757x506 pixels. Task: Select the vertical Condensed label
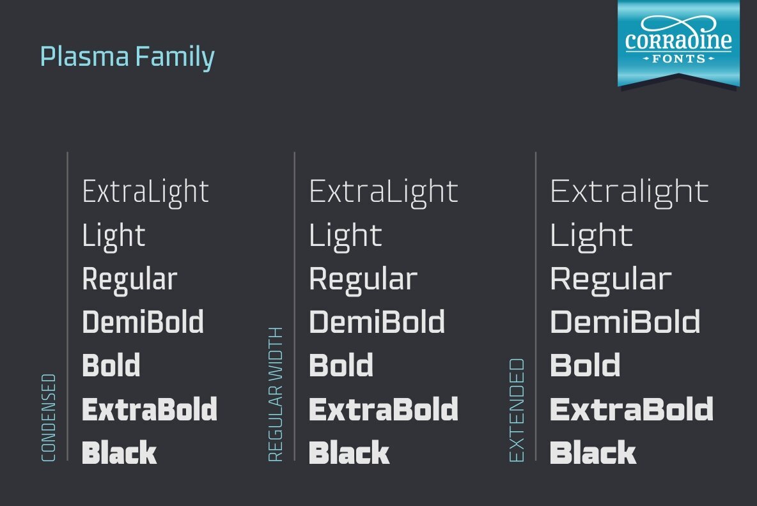coord(49,417)
